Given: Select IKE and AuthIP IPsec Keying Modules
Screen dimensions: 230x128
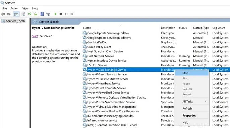Looking at the screenshot, I should click(x=156, y=116).
